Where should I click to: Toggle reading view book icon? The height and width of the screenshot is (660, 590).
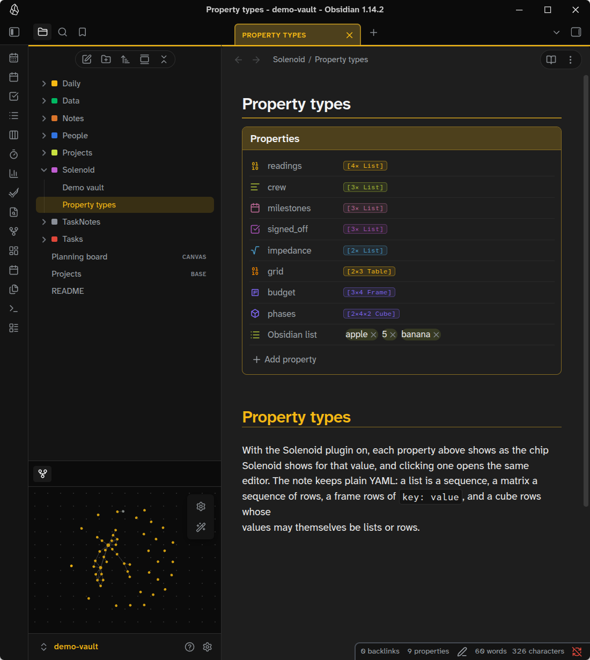click(x=551, y=60)
